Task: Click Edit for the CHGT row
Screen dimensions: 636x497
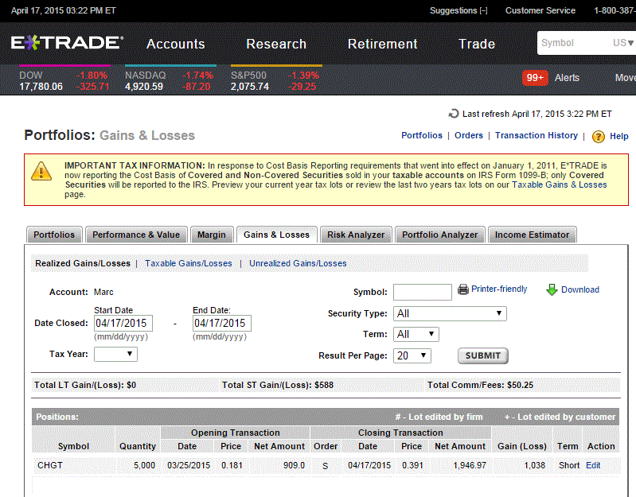Action: coord(593,465)
